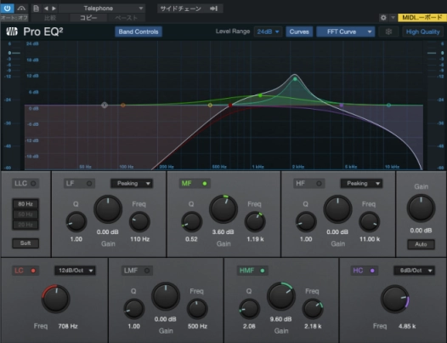Screen dimensions: 447x343
Task: Go to the previous preset arrow
Action: pyautogui.click(x=46, y=9)
